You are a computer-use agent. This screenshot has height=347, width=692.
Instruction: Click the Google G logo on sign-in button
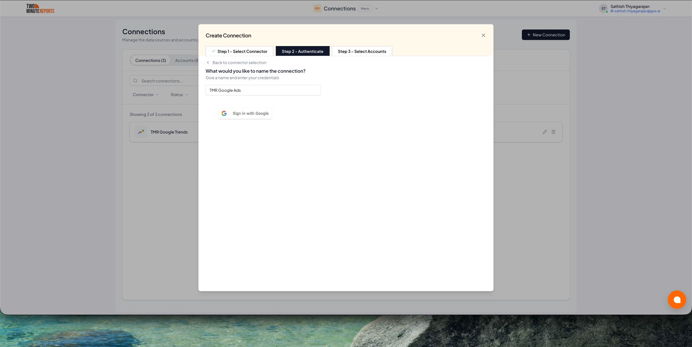224,113
